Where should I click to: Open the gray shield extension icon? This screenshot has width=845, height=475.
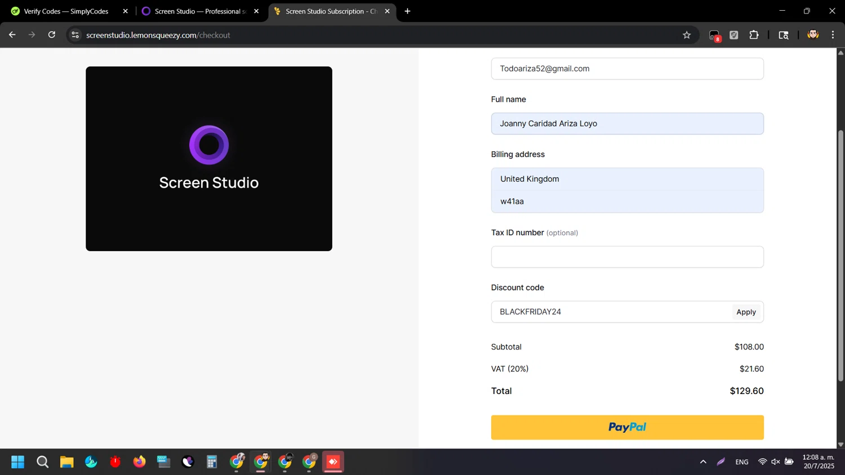tap(734, 35)
